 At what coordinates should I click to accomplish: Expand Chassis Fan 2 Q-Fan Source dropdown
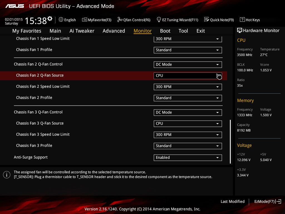click(188, 76)
